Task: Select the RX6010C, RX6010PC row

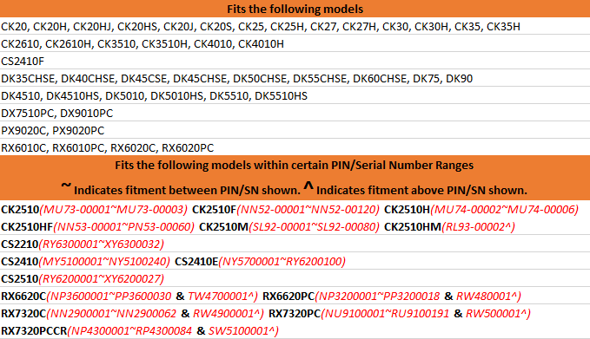Action: click(x=295, y=147)
